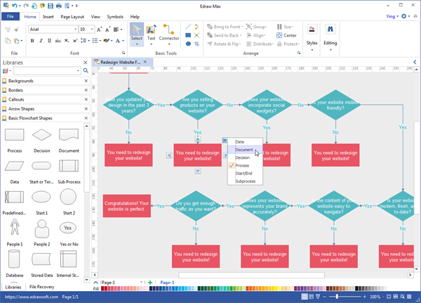Toggle Italic formatting
This screenshot has width=421, height=303.
[41, 41]
